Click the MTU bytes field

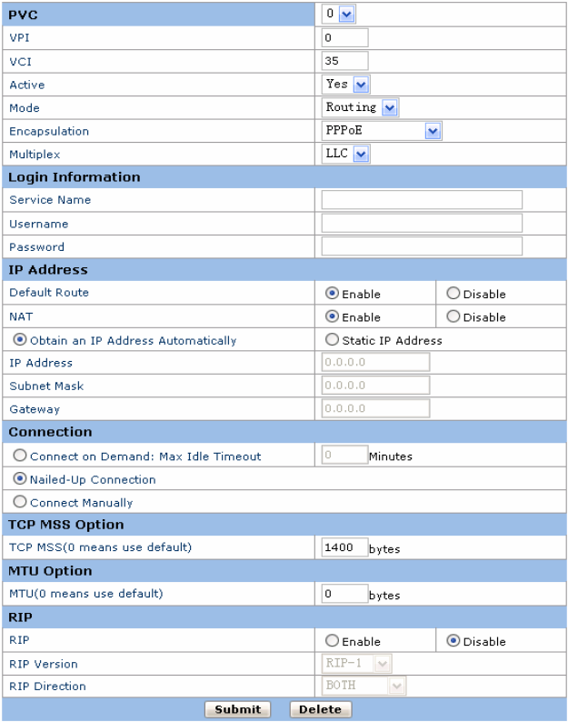344,594
